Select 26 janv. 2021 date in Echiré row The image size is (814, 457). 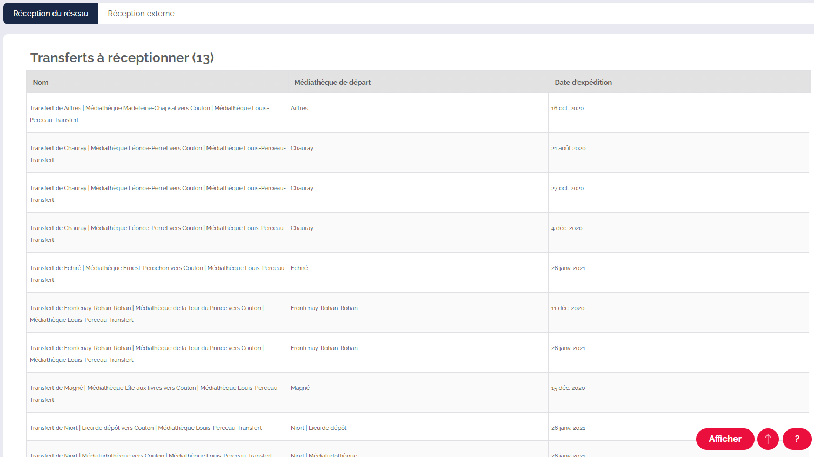(x=569, y=268)
